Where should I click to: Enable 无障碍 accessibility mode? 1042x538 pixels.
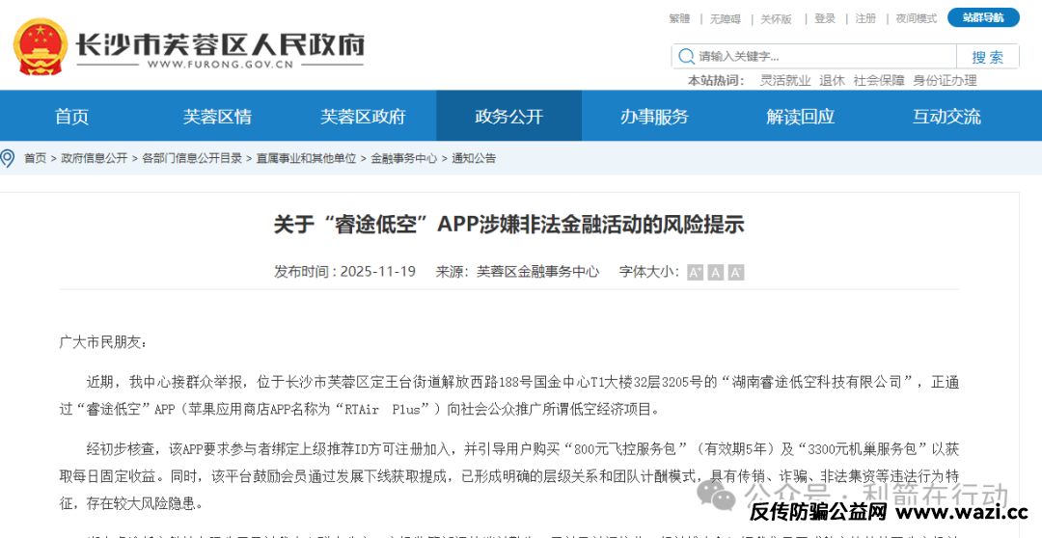[725, 18]
